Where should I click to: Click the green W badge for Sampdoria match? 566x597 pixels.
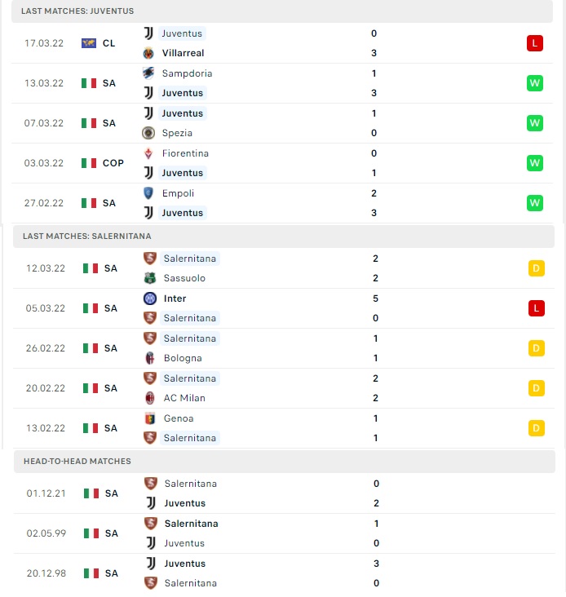[535, 83]
